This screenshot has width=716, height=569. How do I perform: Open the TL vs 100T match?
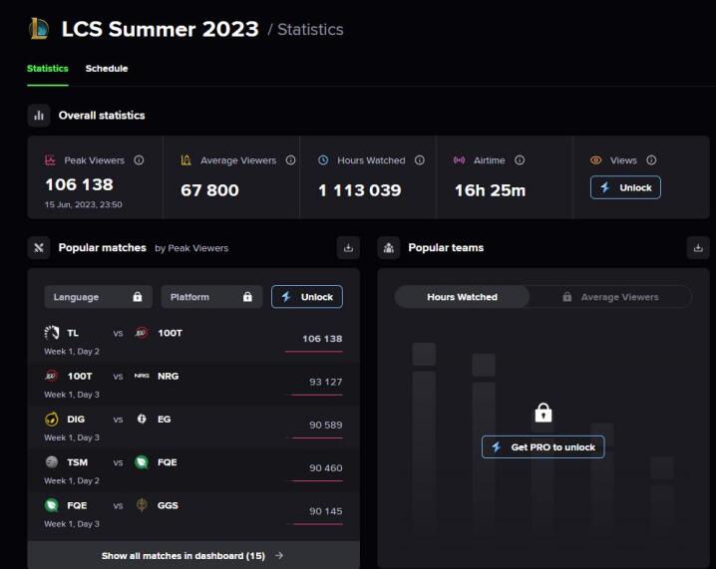[x=193, y=341]
